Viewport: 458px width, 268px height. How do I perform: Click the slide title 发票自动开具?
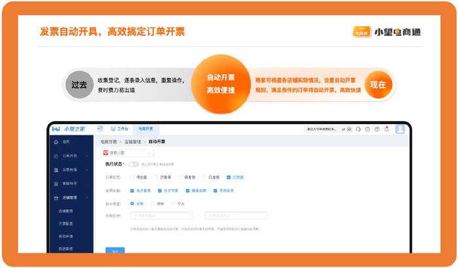click(x=69, y=31)
